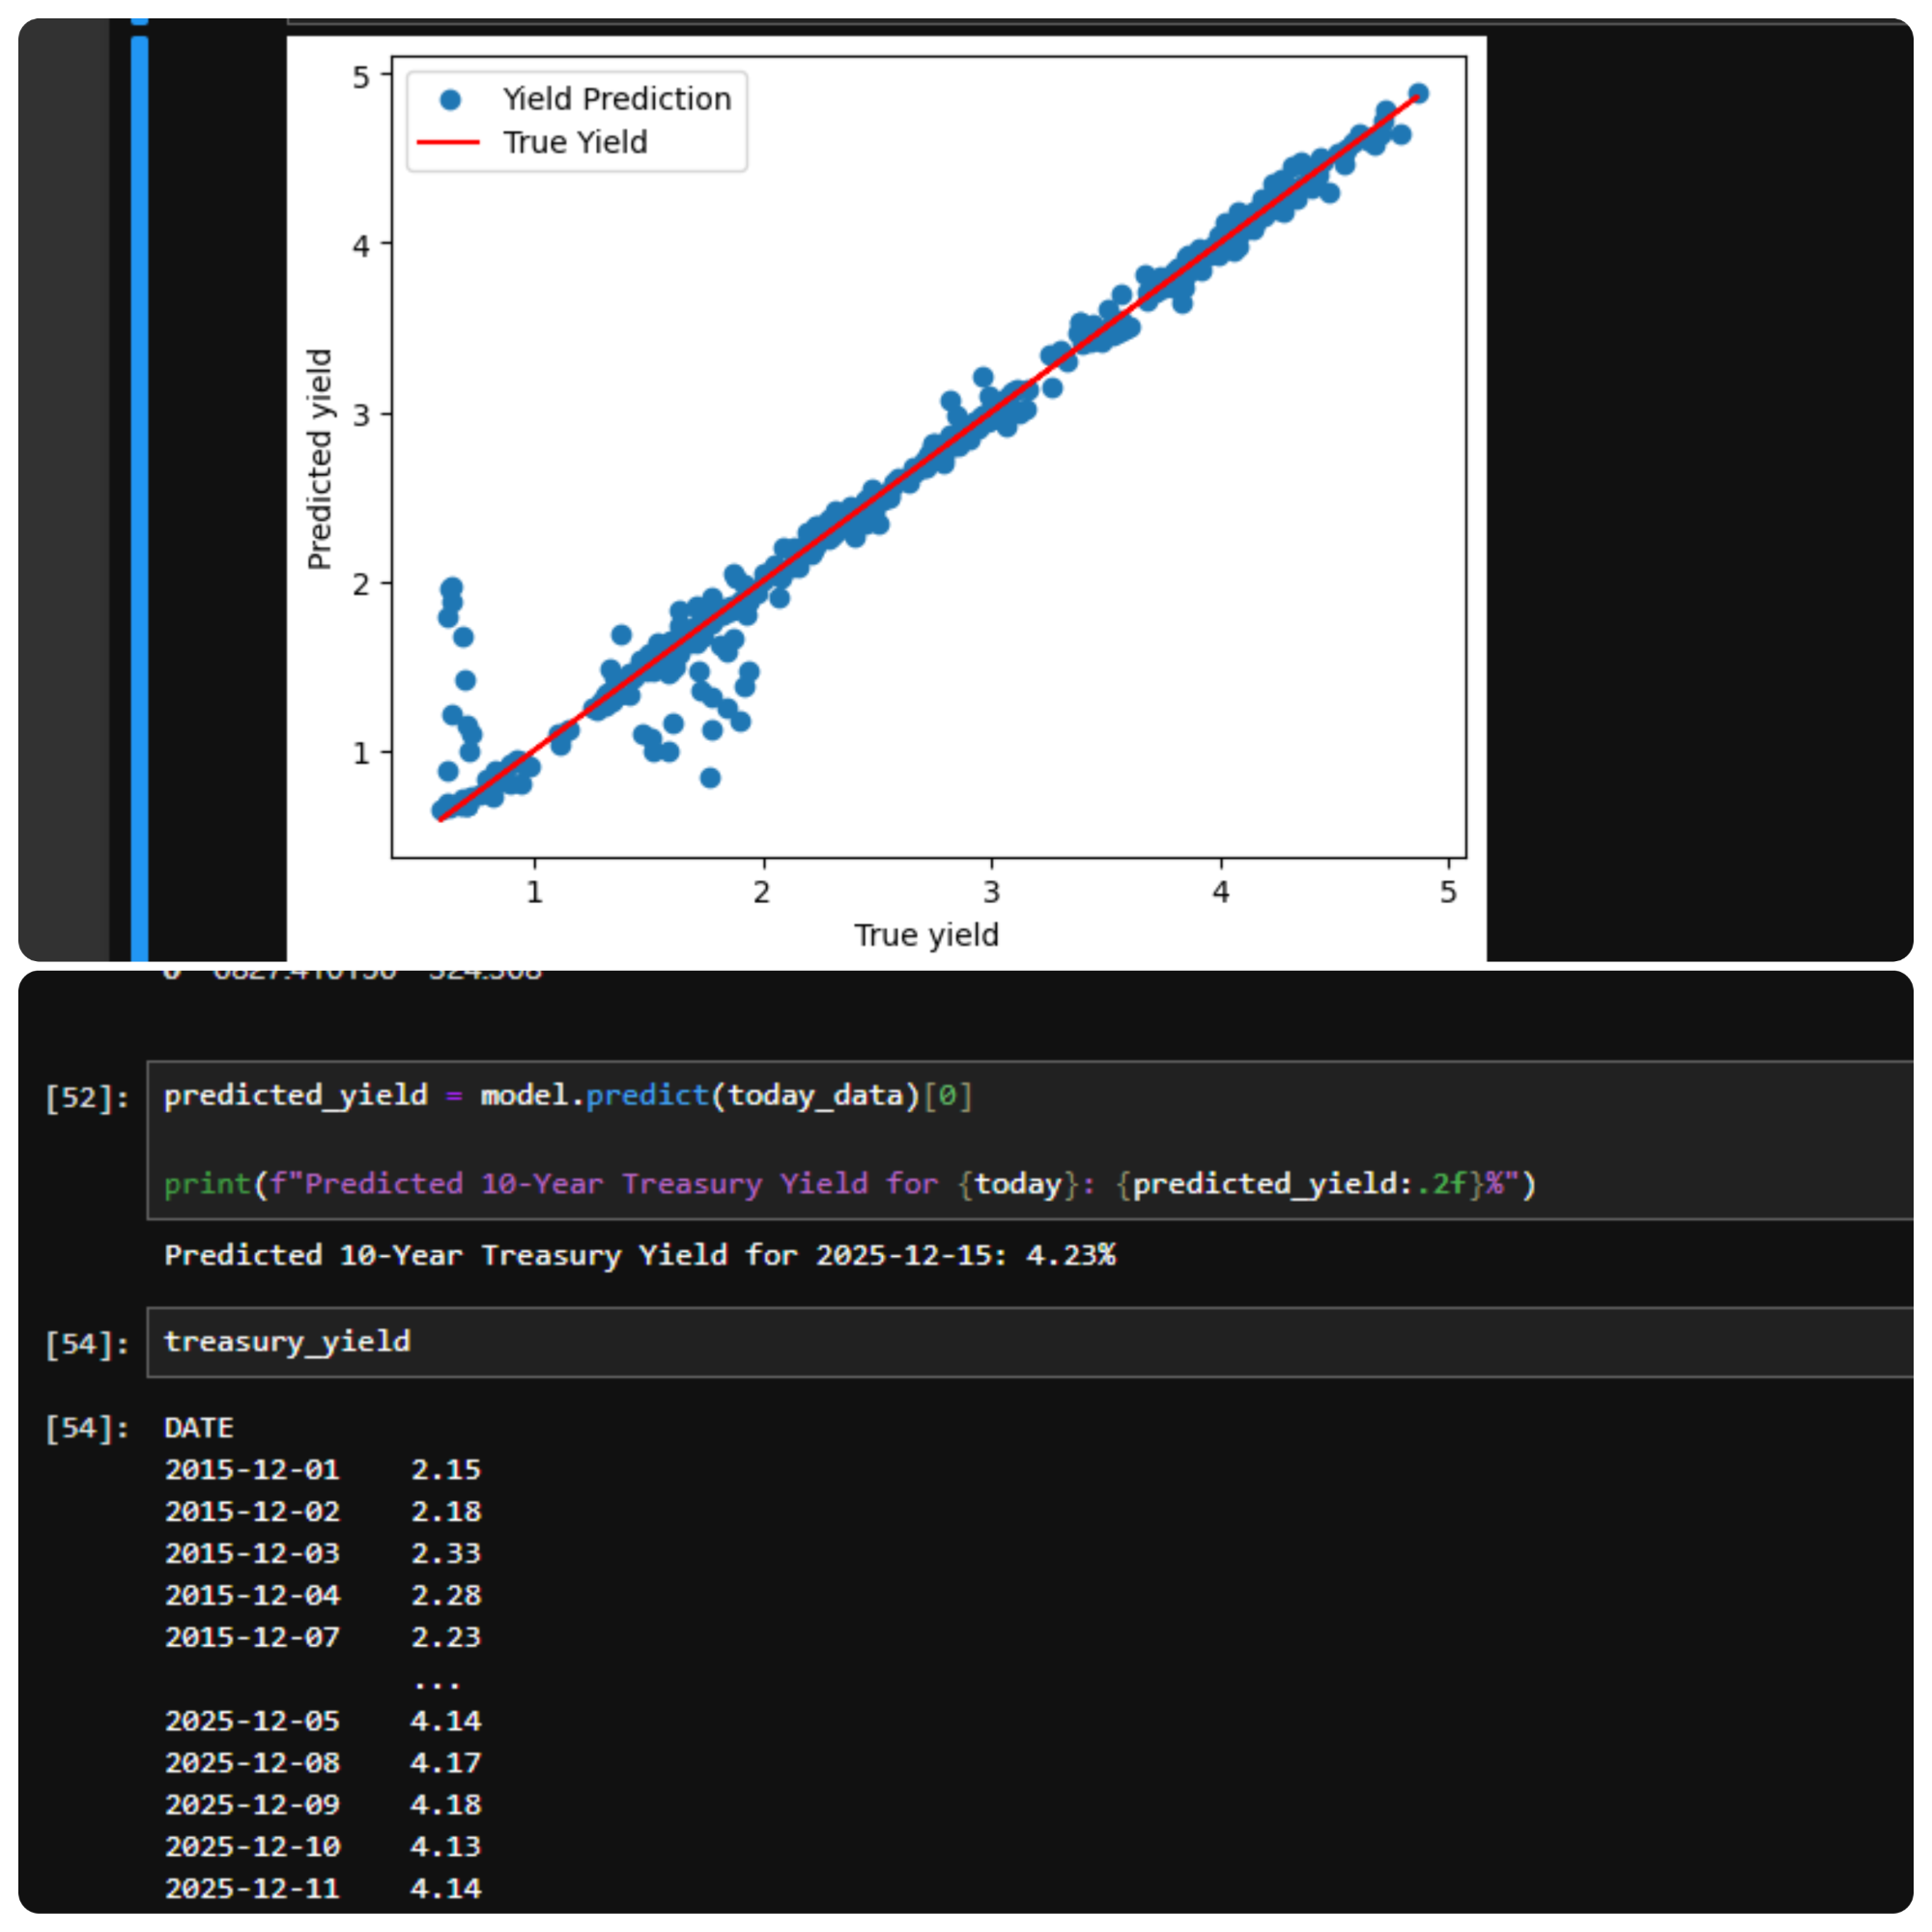Click the blue Yield Prediction legend marker
Screen dimensions: 1932x1932
[450, 99]
